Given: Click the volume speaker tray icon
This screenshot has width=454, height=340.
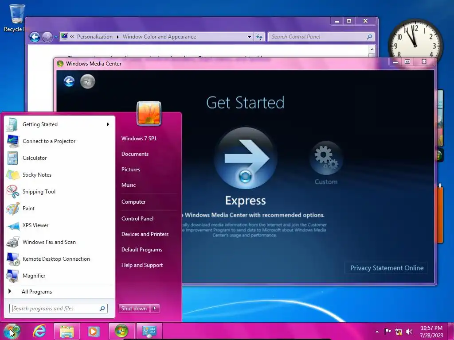Looking at the screenshot, I should tap(409, 332).
